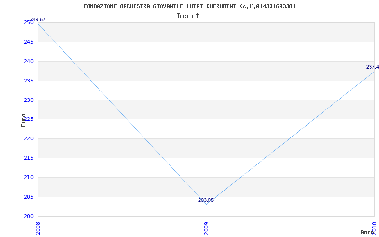Click the 203.05 data point label
This screenshot has height=237, width=379.
[206, 200]
